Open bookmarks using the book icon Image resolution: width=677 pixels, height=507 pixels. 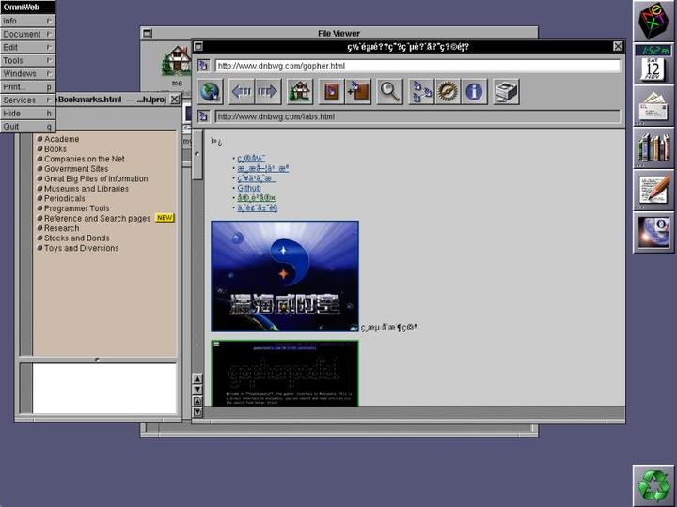click(330, 91)
